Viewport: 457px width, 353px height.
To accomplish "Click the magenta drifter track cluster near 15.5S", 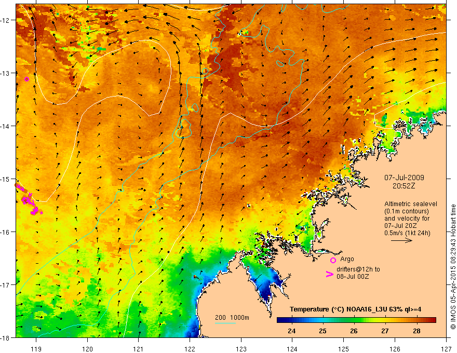I will coord(29,200).
